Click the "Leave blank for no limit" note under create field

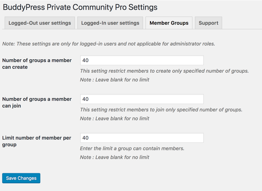115,80
